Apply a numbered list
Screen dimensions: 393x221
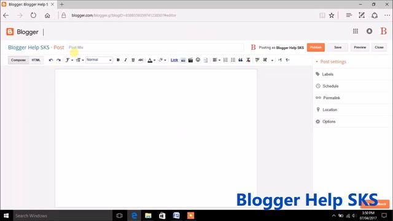click(225, 60)
